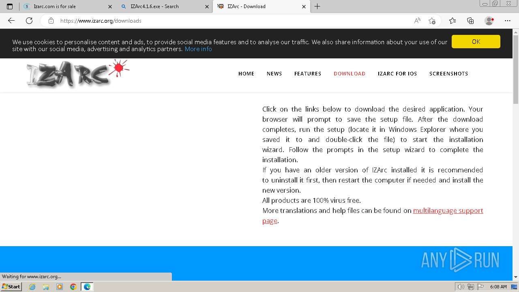
Task: Open Edge Settings and more menu
Action: 508,21
